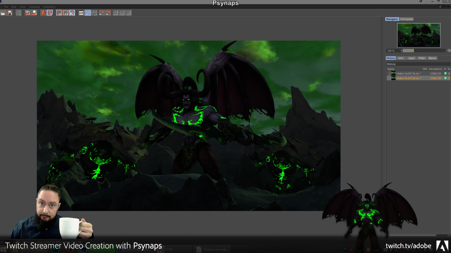
Task: Open the Layer tab
Action: pos(411,58)
